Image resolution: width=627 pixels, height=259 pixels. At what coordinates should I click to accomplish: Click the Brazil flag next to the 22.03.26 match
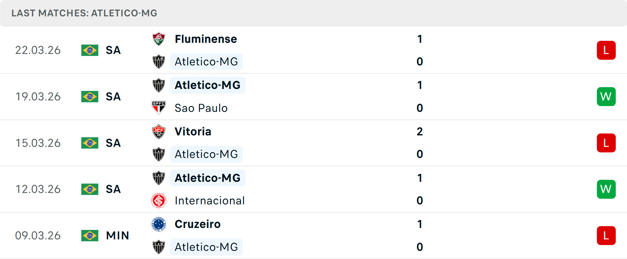tap(90, 50)
